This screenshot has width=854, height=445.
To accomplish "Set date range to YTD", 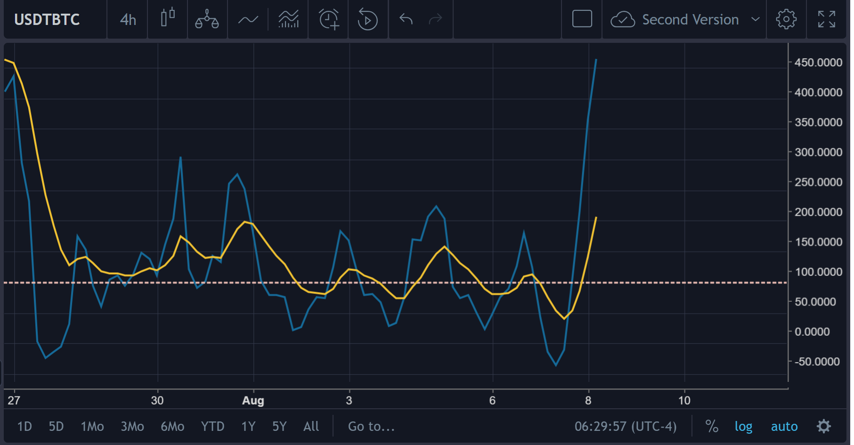I will pos(213,427).
